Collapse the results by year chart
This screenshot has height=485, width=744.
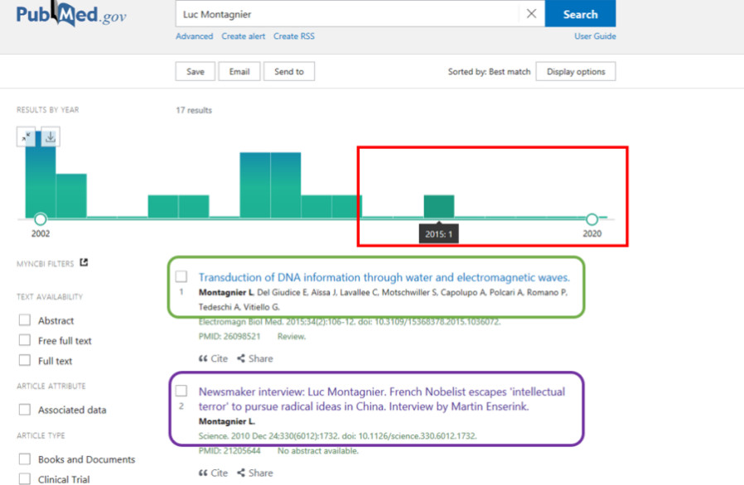[27, 137]
